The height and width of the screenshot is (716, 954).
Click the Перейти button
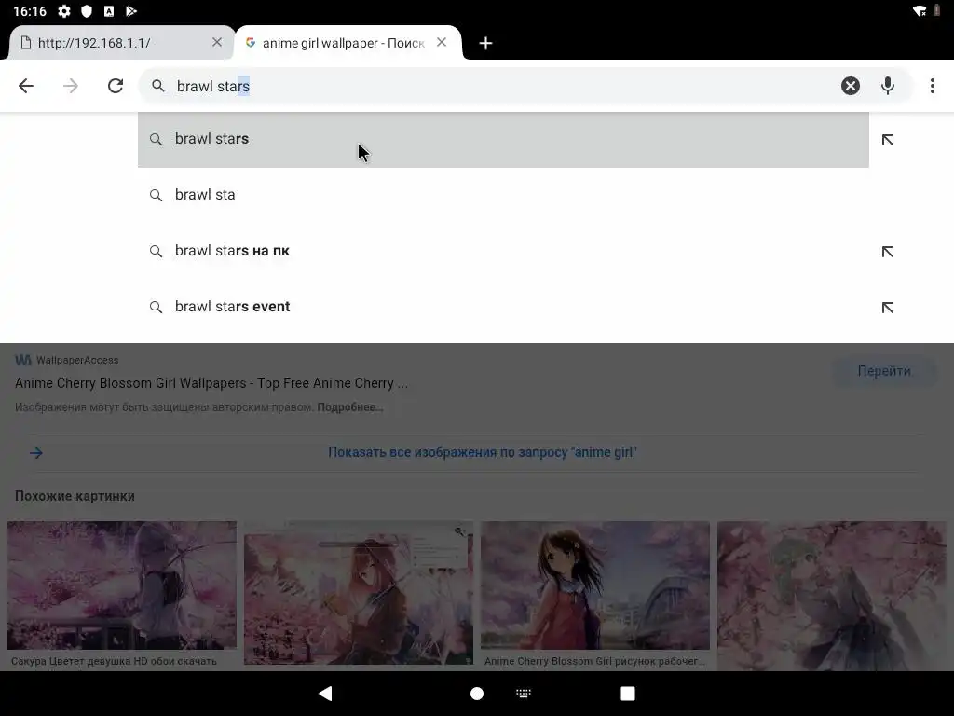884,371
